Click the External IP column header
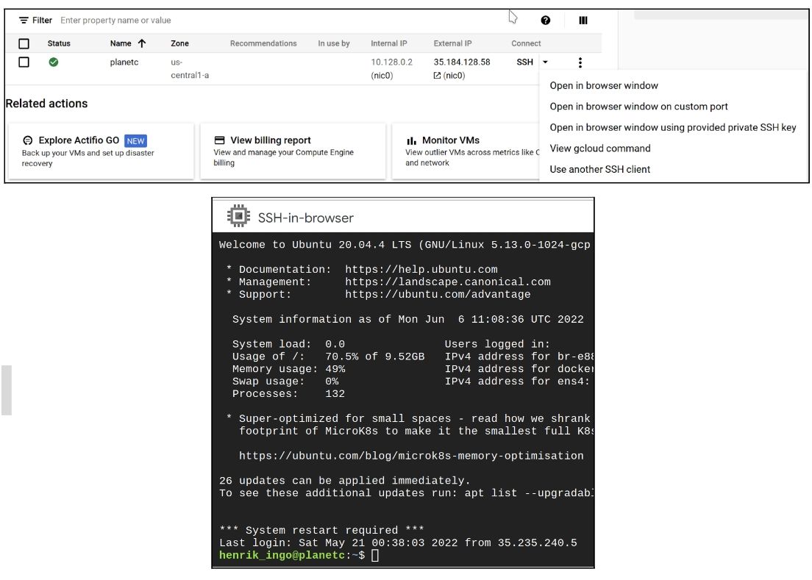Image resolution: width=812 pixels, height=580 pixels. pyautogui.click(x=452, y=43)
